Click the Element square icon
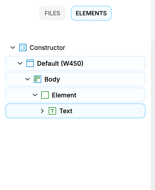This screenshot has width=155, height=190. pyautogui.click(x=45, y=95)
